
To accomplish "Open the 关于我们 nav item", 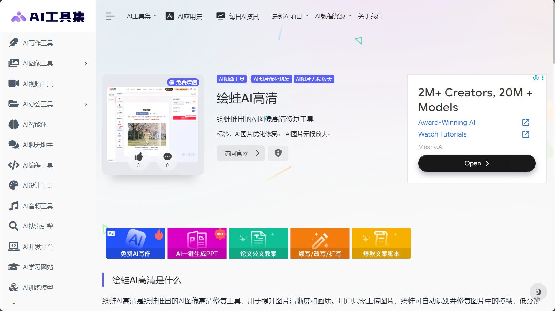I will (x=370, y=16).
